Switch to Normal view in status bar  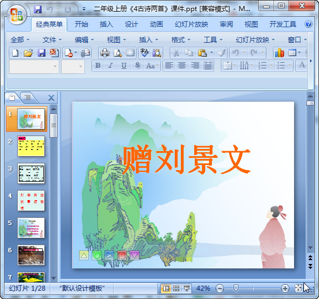coord(166,288)
